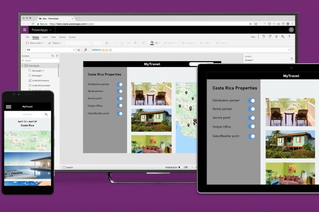The image size is (319, 212).
Task: Click the tree view vertical scrollbar
Action: click(x=58, y=71)
